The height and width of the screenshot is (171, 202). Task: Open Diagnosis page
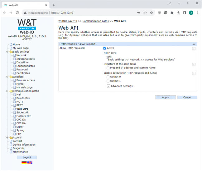[x=19, y=148]
